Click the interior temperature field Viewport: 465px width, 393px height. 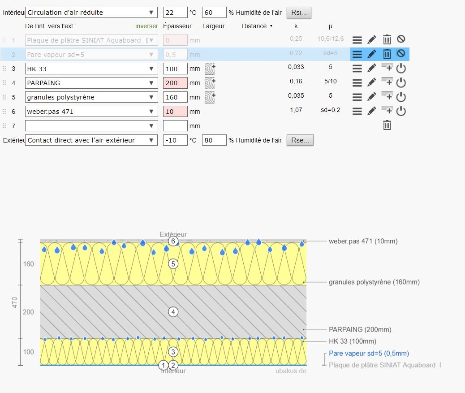pyautogui.click(x=175, y=13)
